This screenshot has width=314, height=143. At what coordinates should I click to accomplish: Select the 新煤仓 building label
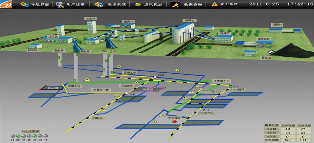click(190, 20)
